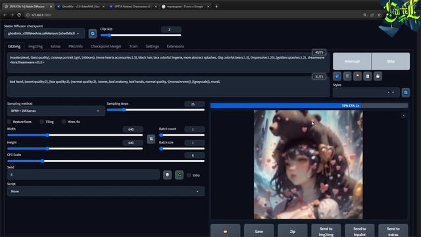Image resolution: width=421 pixels, height=237 pixels.
Task: Click the Save button
Action: 259,231
